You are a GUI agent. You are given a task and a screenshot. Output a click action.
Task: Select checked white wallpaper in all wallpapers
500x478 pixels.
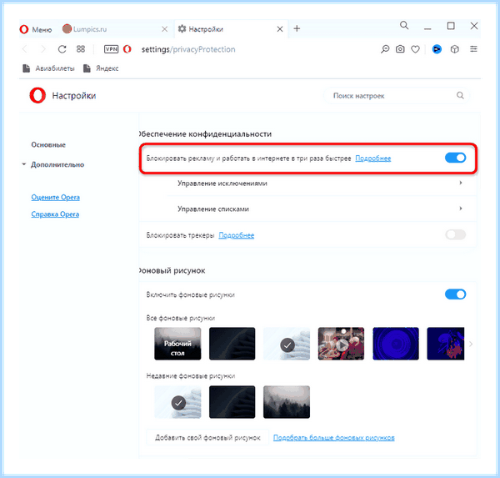[287, 344]
